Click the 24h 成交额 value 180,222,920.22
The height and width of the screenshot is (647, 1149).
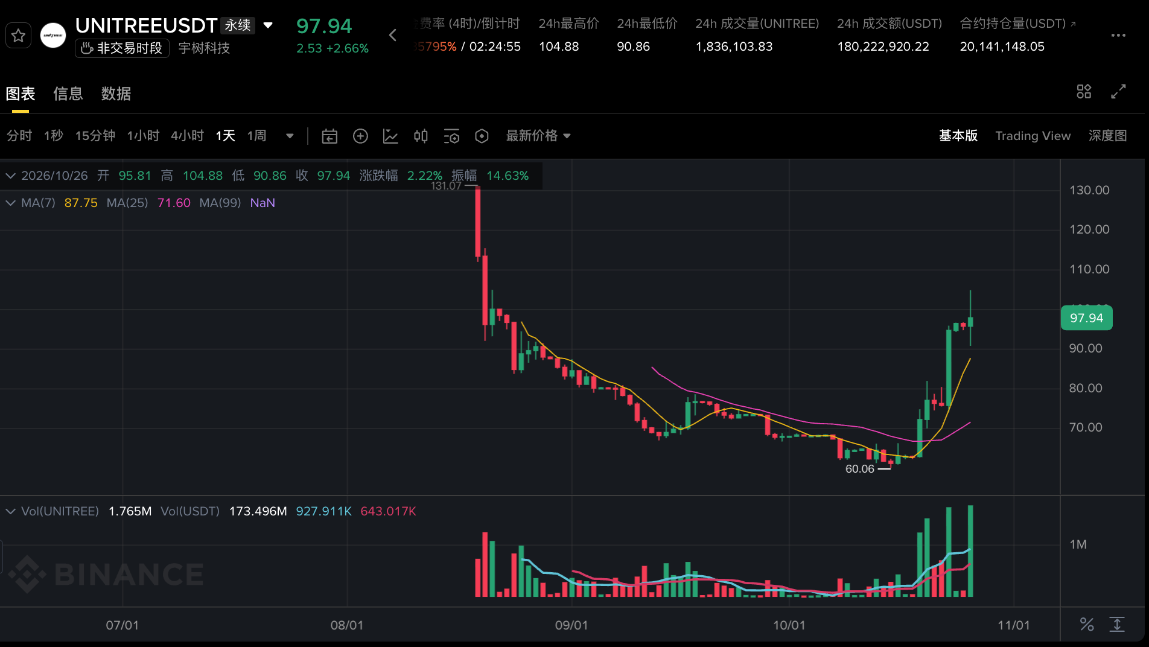(x=883, y=46)
